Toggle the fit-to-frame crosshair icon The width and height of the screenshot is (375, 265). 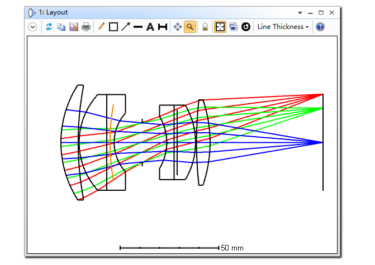point(220,27)
